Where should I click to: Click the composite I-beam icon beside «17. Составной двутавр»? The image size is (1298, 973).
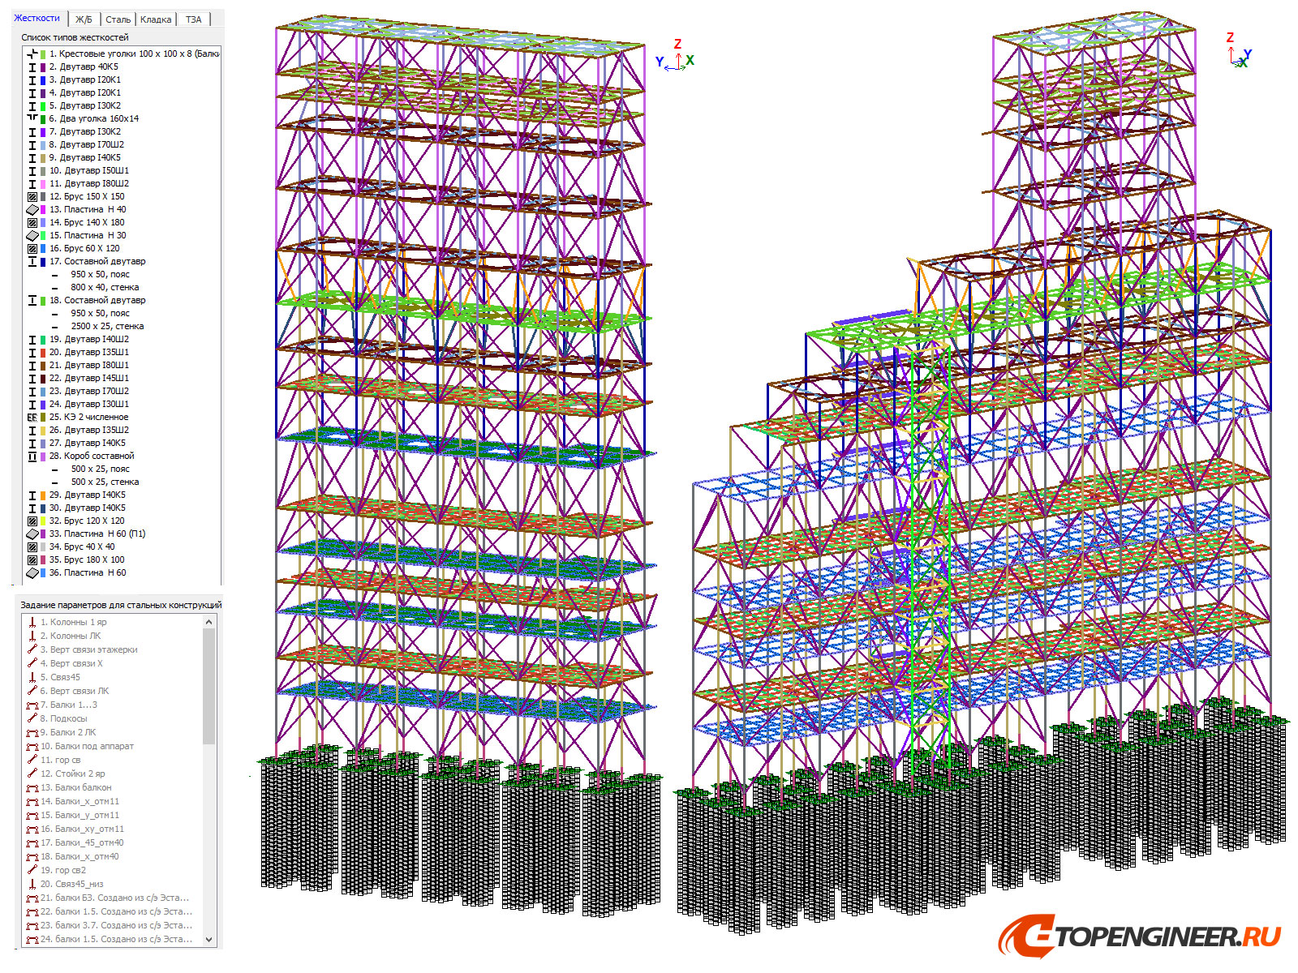tap(32, 261)
